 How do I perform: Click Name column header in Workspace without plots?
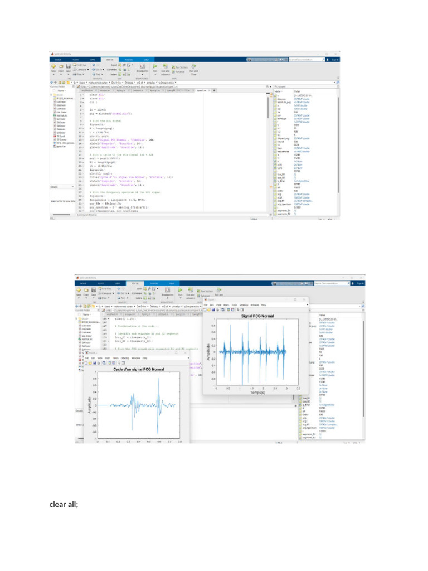tap(278, 91)
